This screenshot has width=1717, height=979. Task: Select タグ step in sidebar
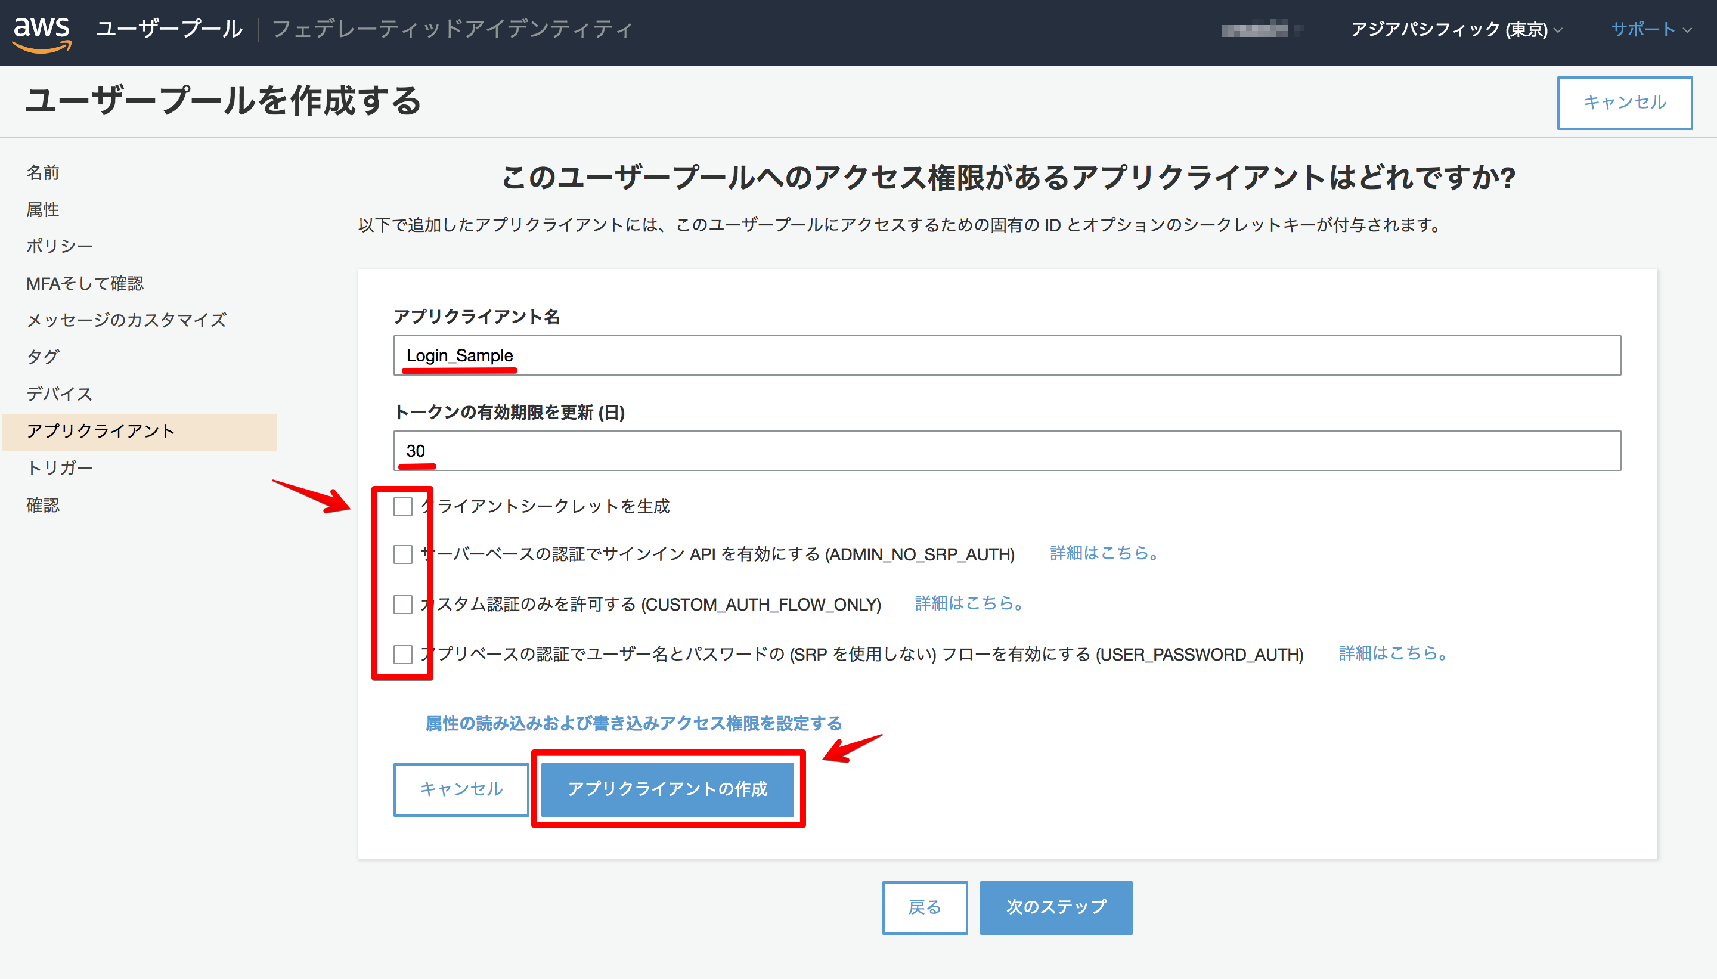tap(43, 357)
